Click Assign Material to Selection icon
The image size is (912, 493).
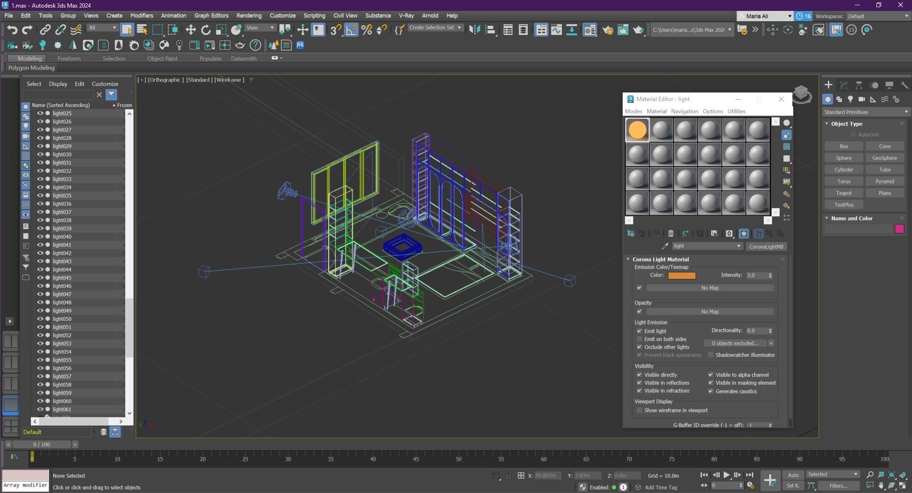point(656,233)
